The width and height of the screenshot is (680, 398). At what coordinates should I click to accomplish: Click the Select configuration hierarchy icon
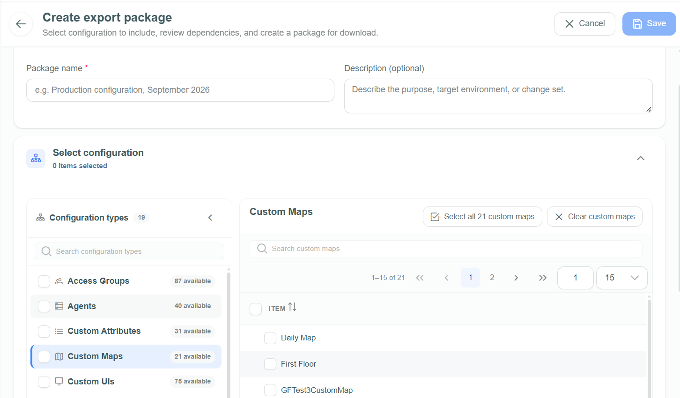(36, 159)
